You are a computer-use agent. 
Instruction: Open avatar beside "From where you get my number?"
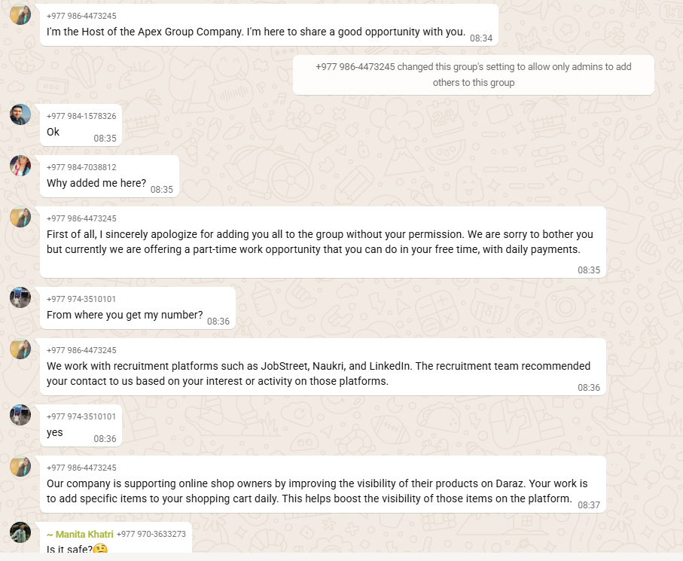coord(20,297)
